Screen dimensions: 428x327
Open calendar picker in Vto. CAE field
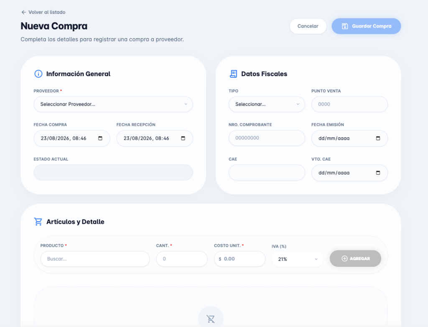[378, 173]
